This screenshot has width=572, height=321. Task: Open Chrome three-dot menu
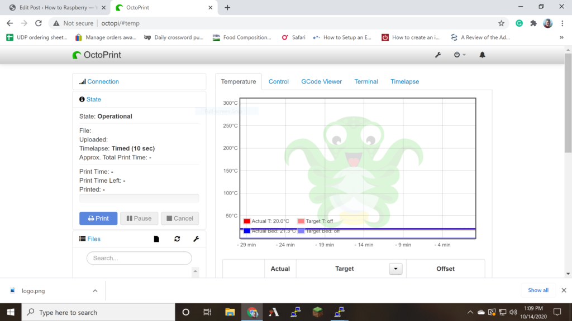[562, 23]
